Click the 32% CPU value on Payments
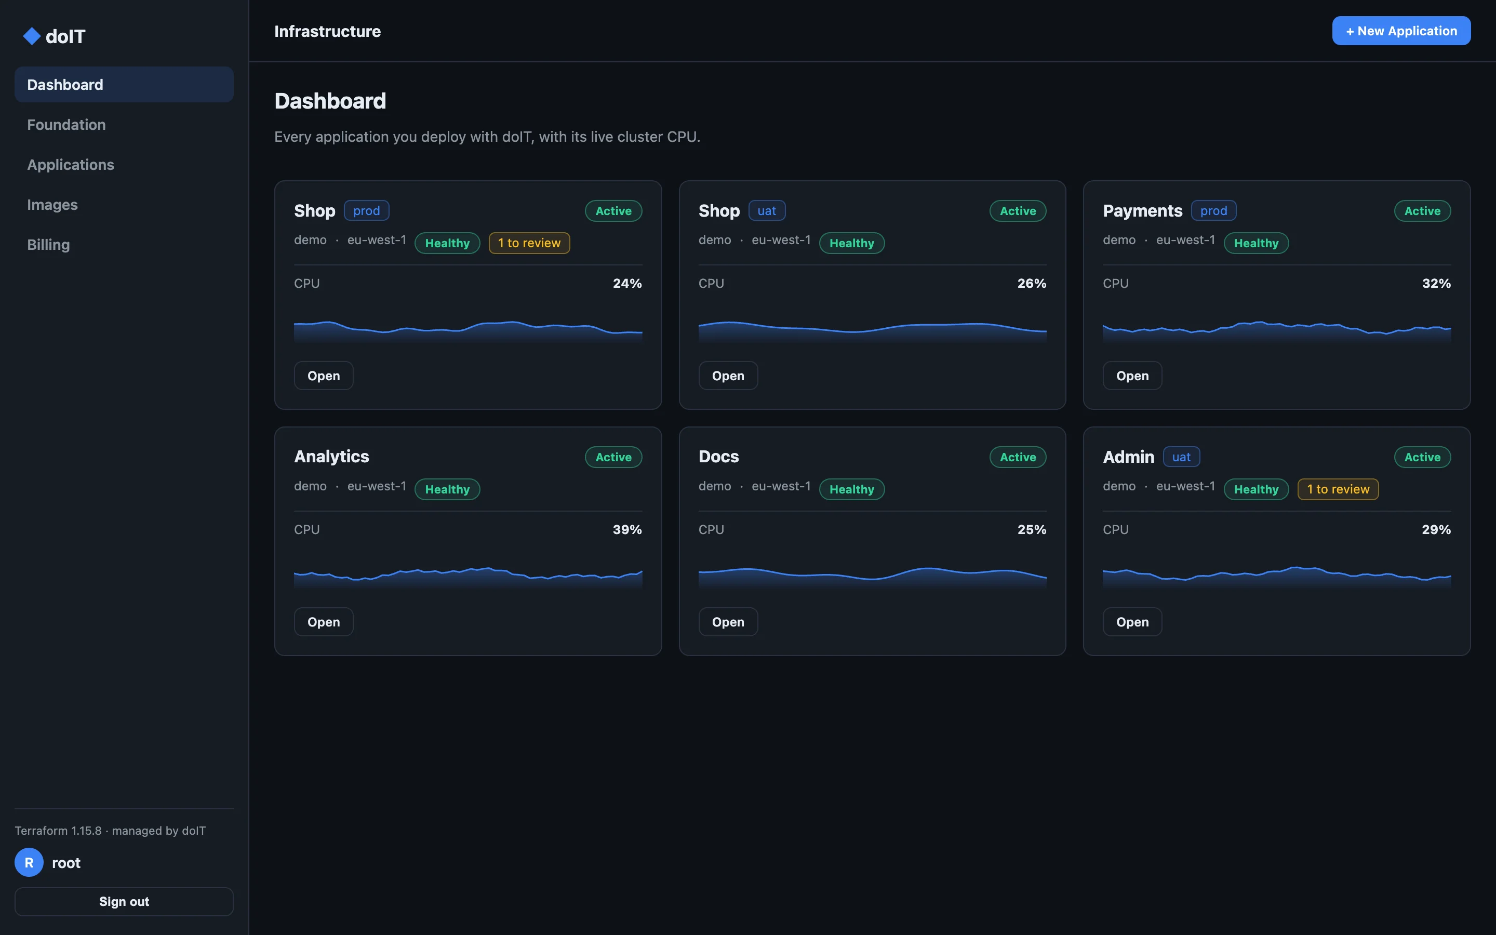 pyautogui.click(x=1436, y=283)
